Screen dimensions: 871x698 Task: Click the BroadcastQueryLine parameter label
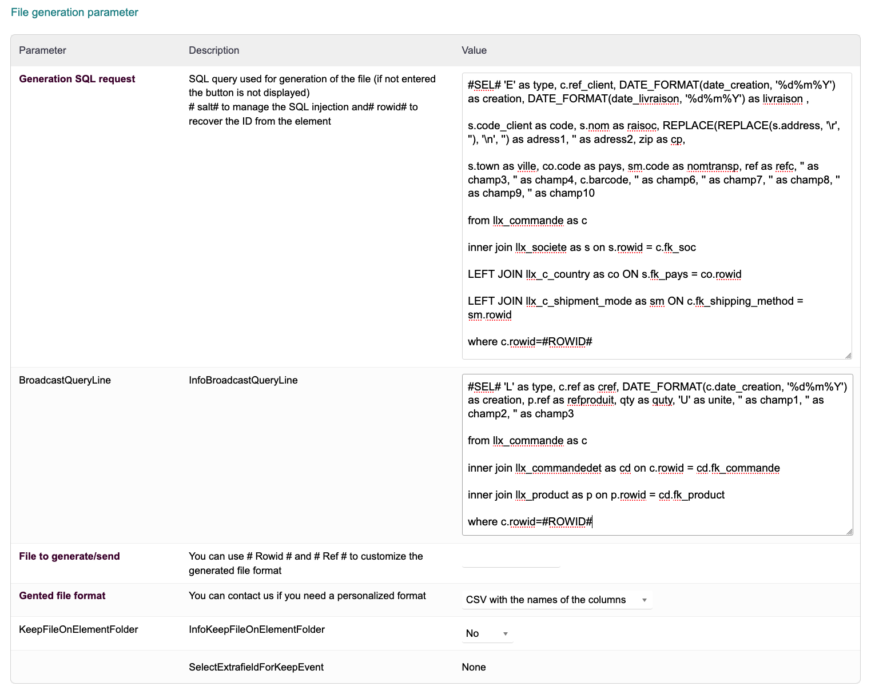pos(65,380)
